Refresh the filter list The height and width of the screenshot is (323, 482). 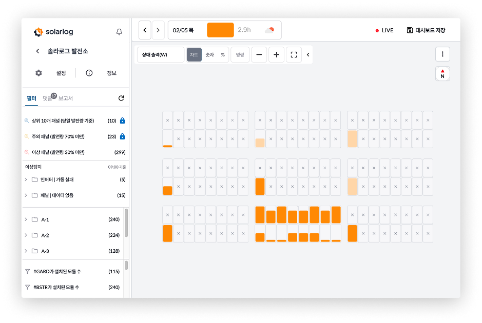point(121,98)
